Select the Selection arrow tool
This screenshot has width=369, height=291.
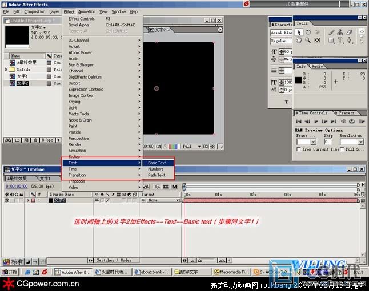click(x=299, y=33)
